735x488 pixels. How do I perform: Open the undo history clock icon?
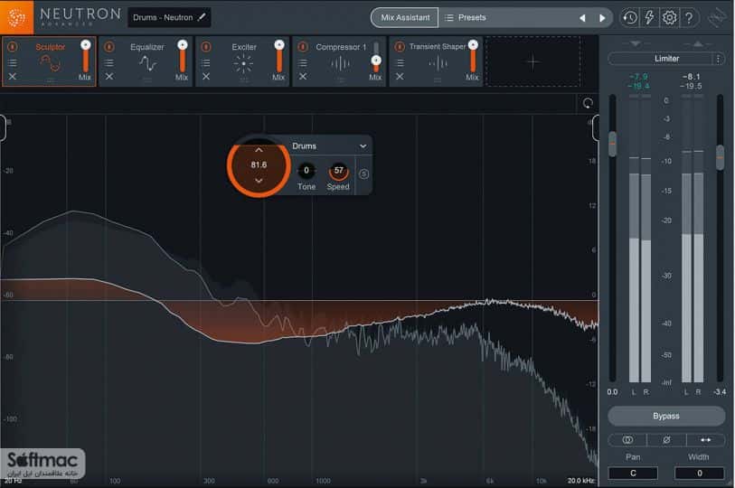(629, 18)
